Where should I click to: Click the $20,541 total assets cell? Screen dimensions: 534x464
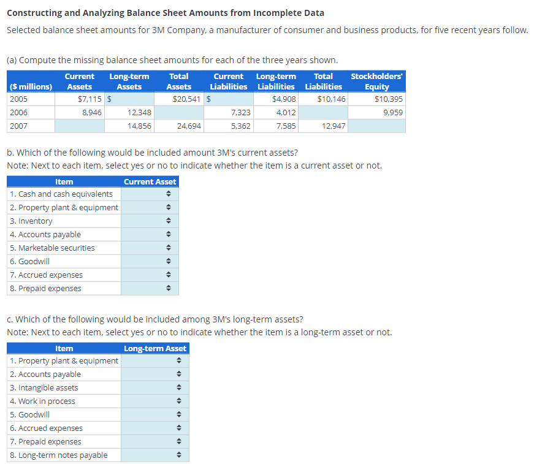pyautogui.click(x=179, y=99)
